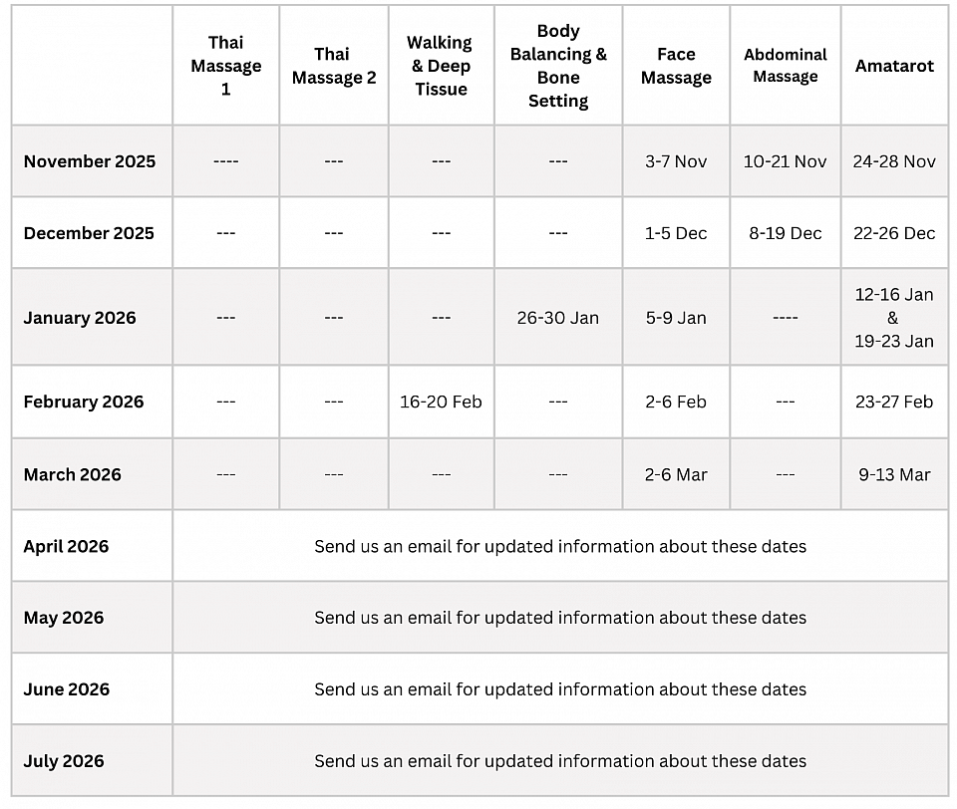The image size is (957, 809).
Task: Select the 3-7 Nov Face Massage date
Action: (x=676, y=161)
